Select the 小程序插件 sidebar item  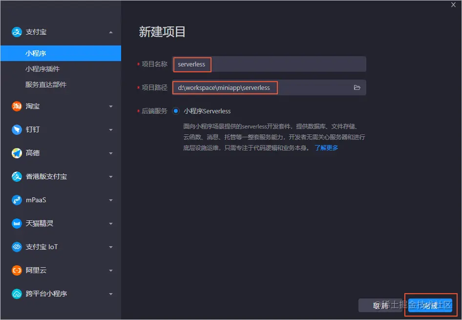click(61, 69)
